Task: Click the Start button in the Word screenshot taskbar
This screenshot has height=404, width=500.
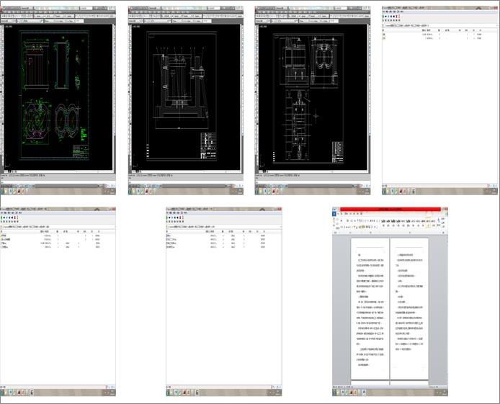Action: [334, 393]
